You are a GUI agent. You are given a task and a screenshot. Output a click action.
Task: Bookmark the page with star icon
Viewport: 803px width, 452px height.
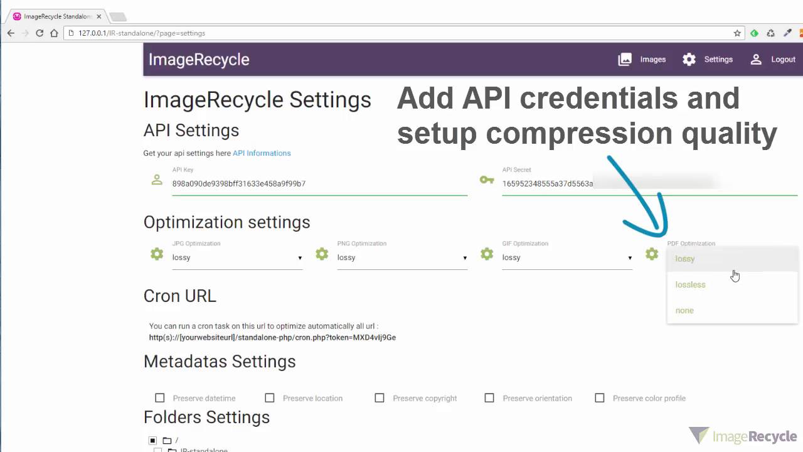pyautogui.click(x=738, y=33)
